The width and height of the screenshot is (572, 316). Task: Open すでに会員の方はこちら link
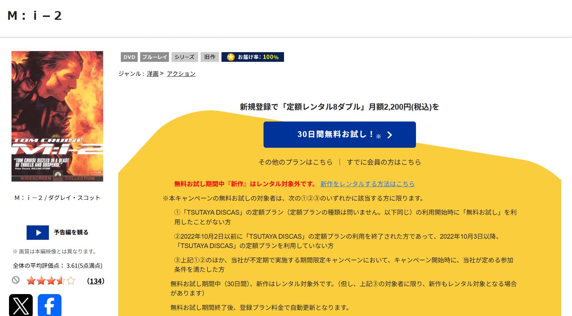pyautogui.click(x=384, y=162)
